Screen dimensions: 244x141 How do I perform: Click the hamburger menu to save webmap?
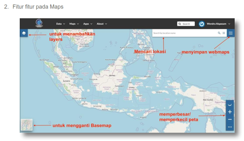pos(231,33)
